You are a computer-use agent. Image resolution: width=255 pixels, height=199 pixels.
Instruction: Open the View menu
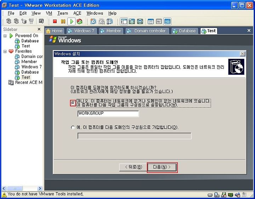coord(36,13)
